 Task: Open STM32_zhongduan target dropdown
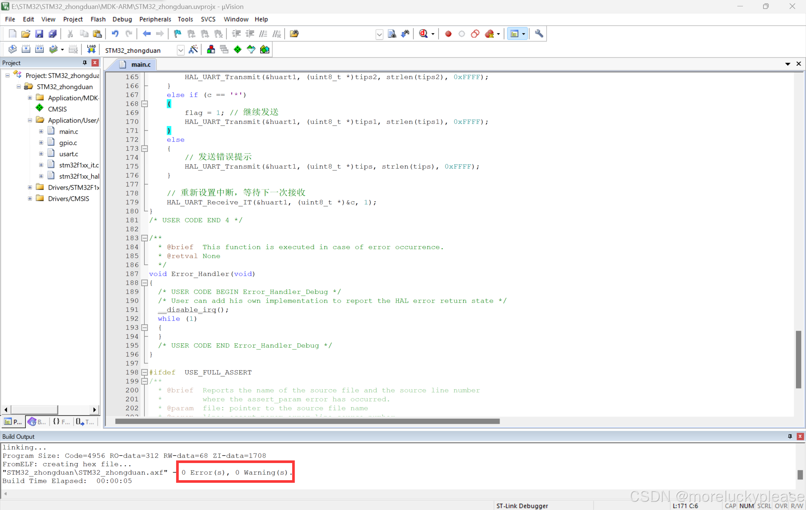point(181,50)
